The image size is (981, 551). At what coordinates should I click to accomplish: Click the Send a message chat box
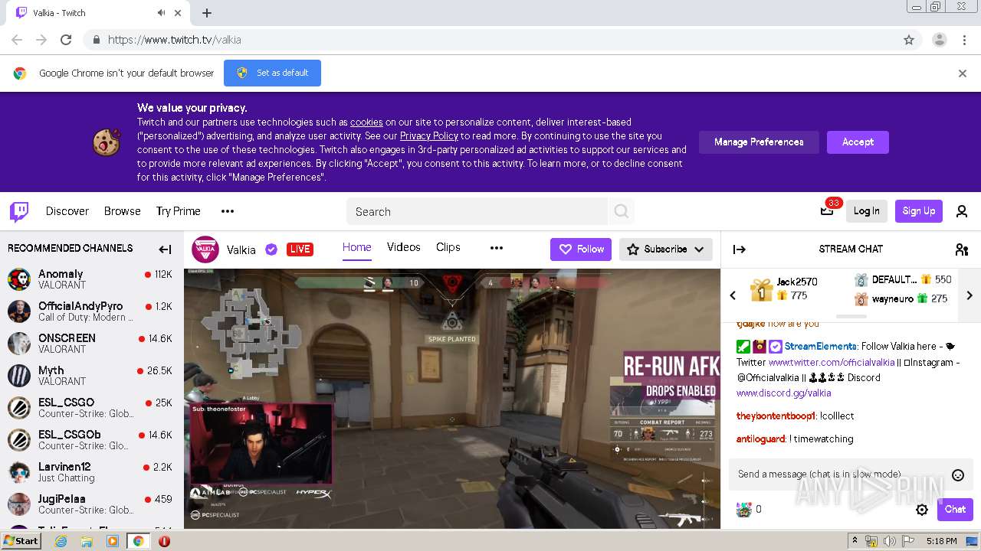tap(839, 474)
